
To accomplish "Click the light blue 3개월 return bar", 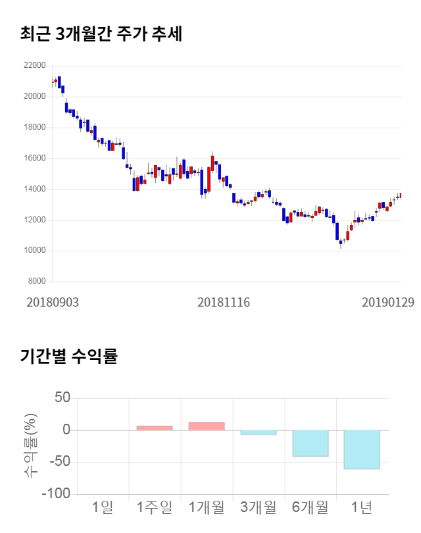I will (x=259, y=432).
